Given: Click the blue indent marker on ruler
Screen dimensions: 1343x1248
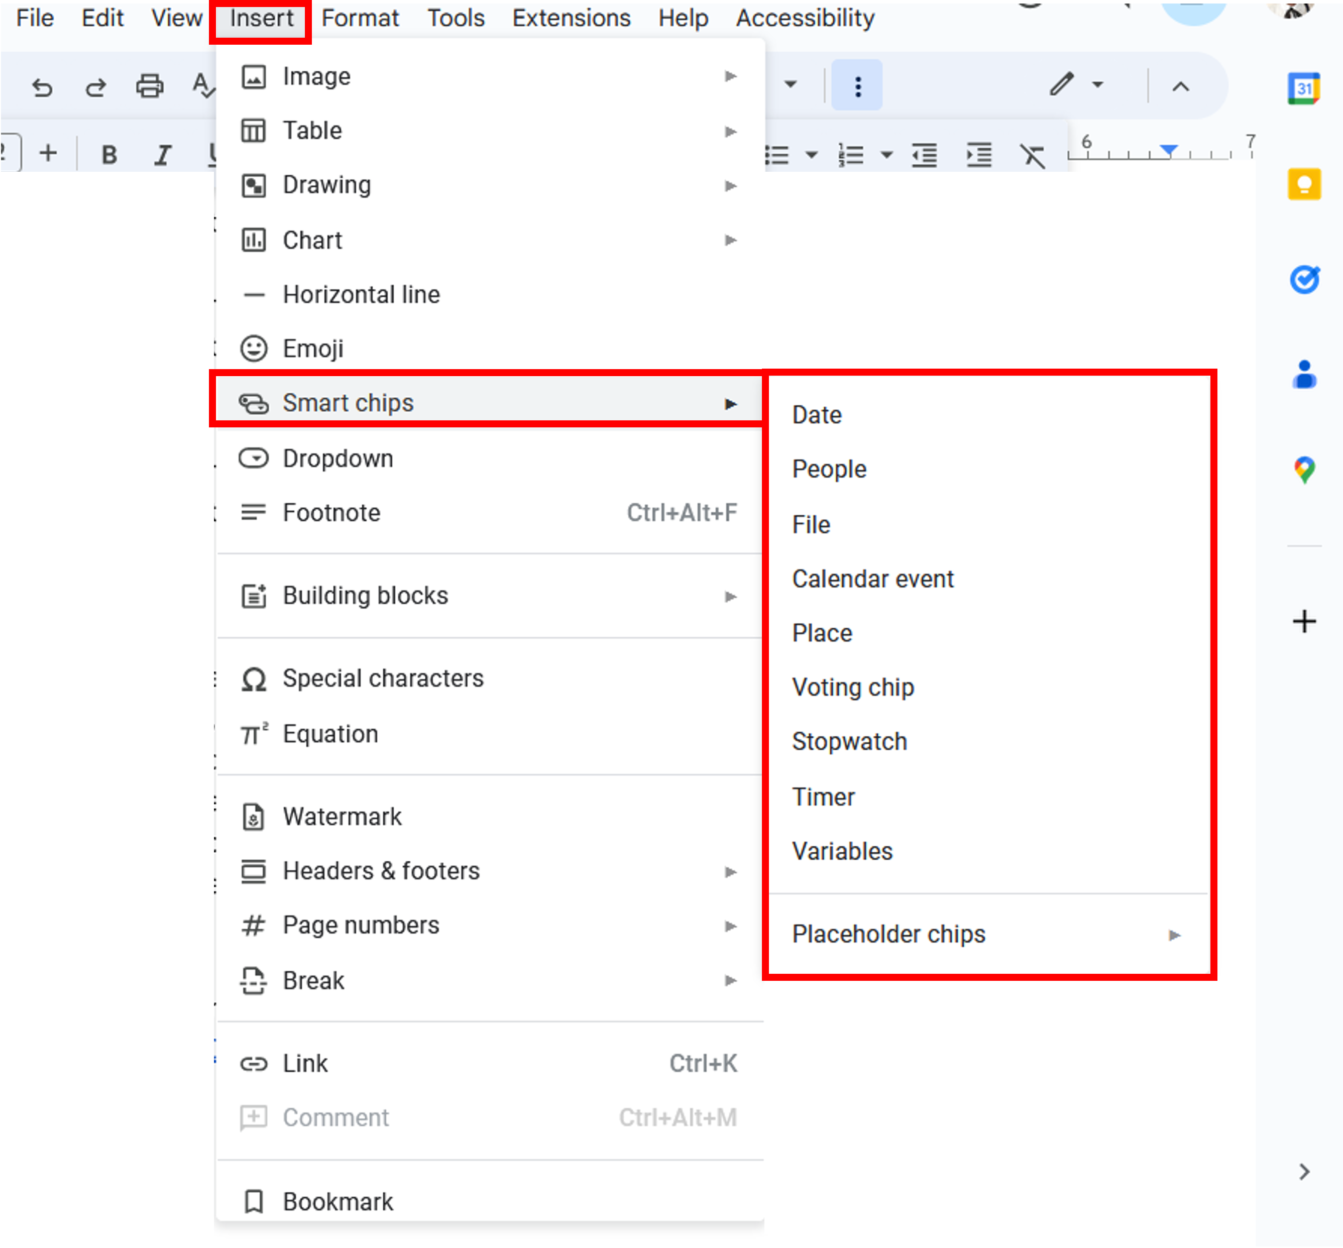Looking at the screenshot, I should (x=1169, y=149).
